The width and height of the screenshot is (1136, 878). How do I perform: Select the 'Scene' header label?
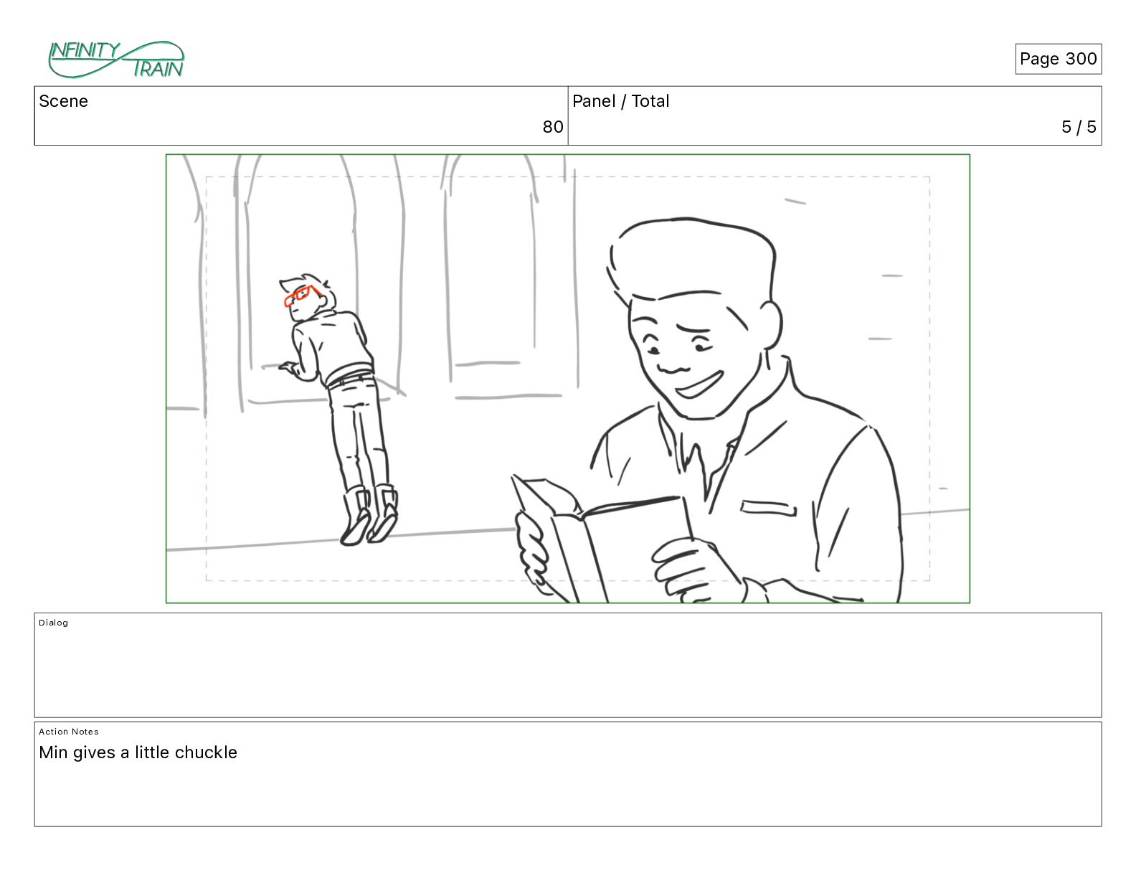pyautogui.click(x=63, y=101)
